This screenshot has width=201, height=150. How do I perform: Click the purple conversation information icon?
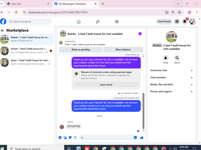(x=140, y=34)
